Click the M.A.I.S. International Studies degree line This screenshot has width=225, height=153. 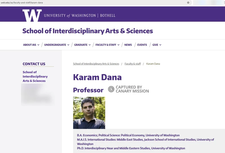pyautogui.click(x=145, y=142)
